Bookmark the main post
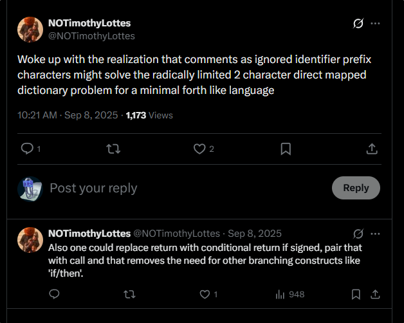Image resolution: width=404 pixels, height=323 pixels. pyautogui.click(x=286, y=149)
